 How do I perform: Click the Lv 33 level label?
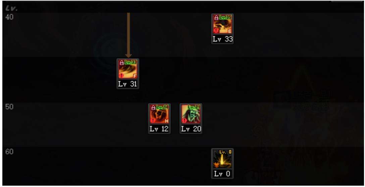(x=222, y=39)
